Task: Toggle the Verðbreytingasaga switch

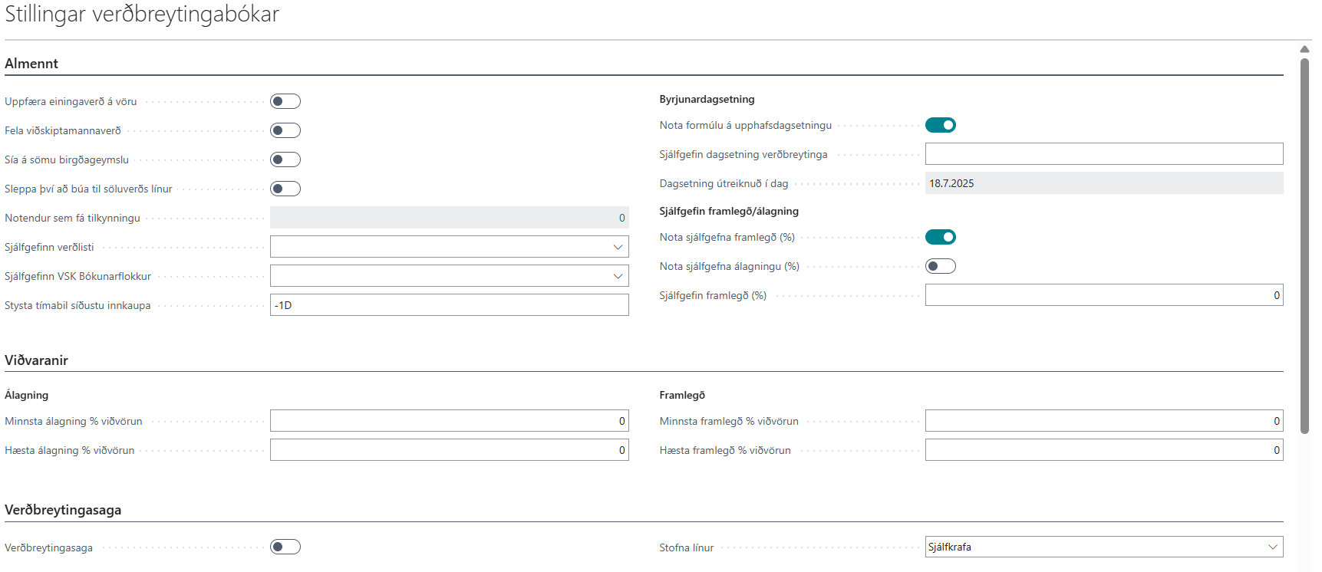Action: [x=285, y=547]
